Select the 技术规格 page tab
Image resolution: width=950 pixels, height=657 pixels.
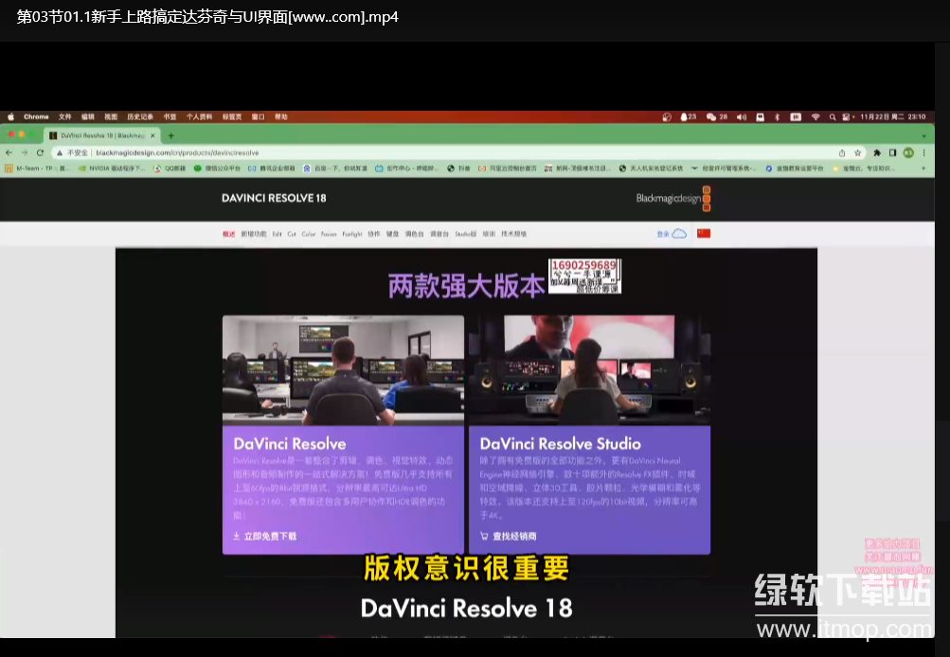pyautogui.click(x=513, y=234)
